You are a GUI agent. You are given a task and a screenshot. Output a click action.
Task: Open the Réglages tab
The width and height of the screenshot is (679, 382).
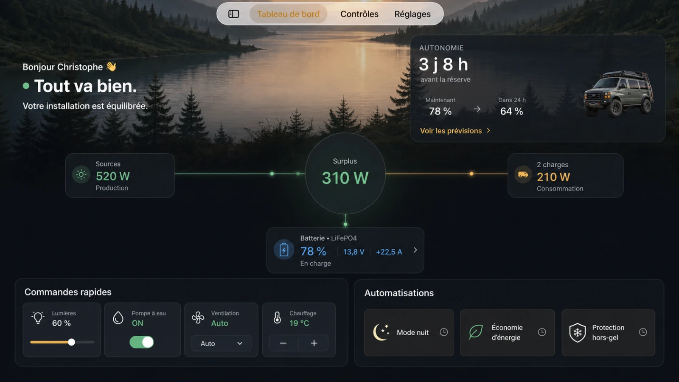point(412,14)
